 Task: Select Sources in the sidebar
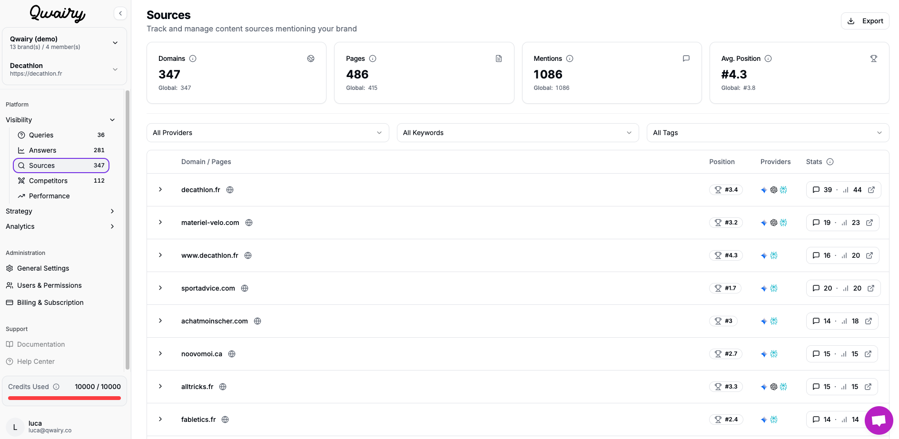61,166
